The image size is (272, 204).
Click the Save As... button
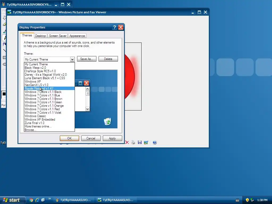(x=87, y=59)
